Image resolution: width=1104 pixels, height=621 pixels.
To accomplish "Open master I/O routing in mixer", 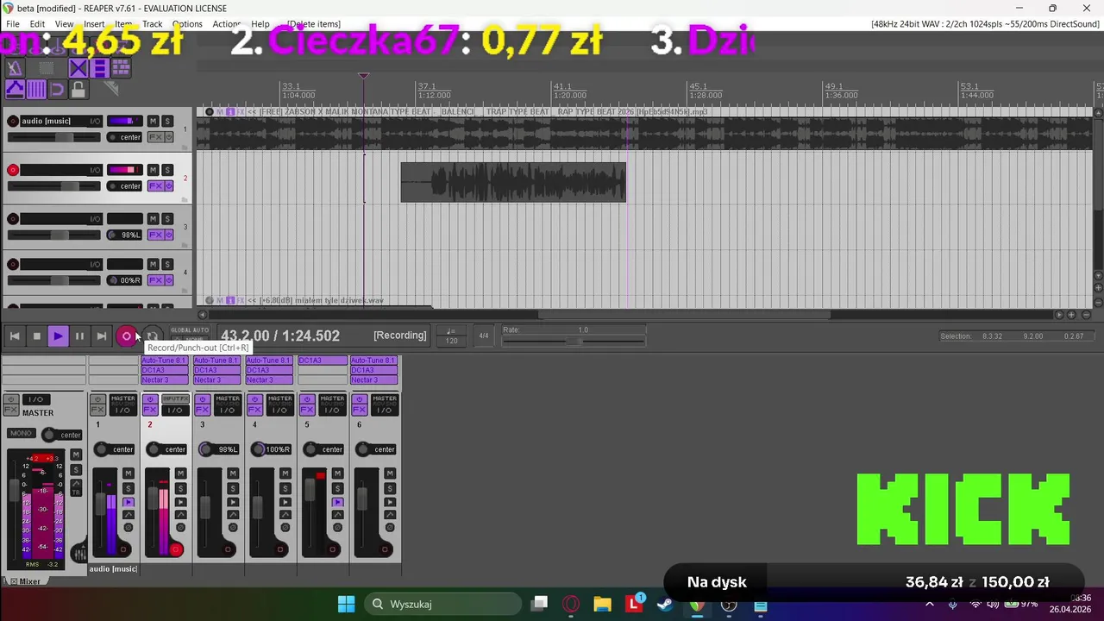I will [x=36, y=399].
